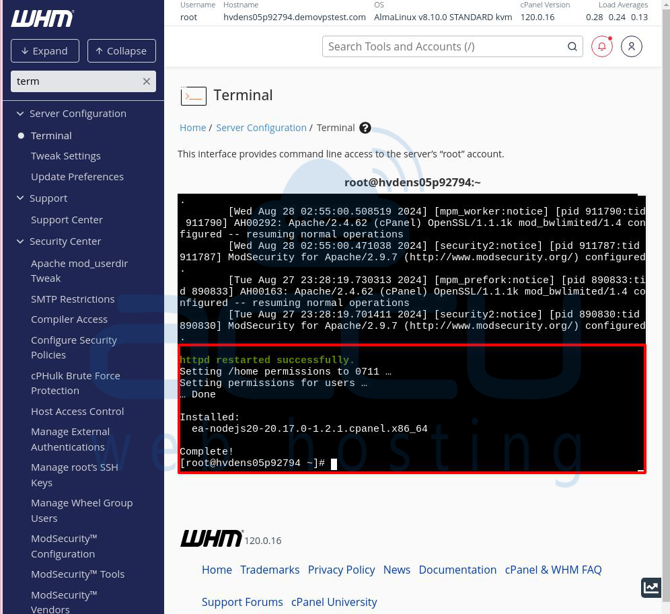Viewport: 670px width, 614px height.
Task: Click the WHM logo in sidebar
Action: 42,18
